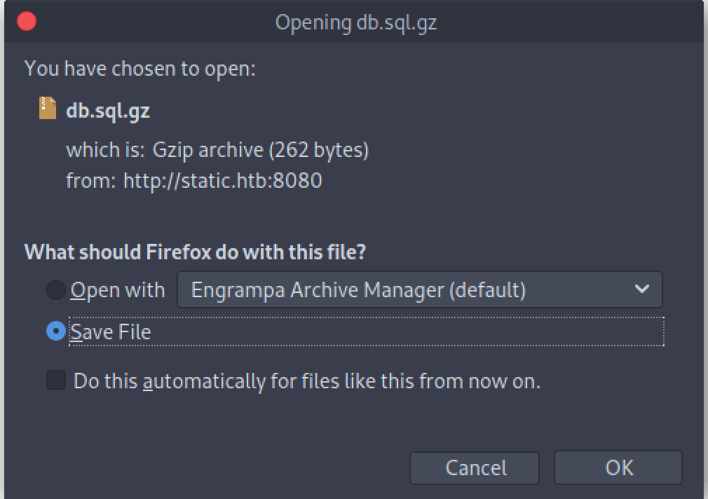The height and width of the screenshot is (499, 708).
Task: Click the gzip archive file icon
Action: pos(47,109)
